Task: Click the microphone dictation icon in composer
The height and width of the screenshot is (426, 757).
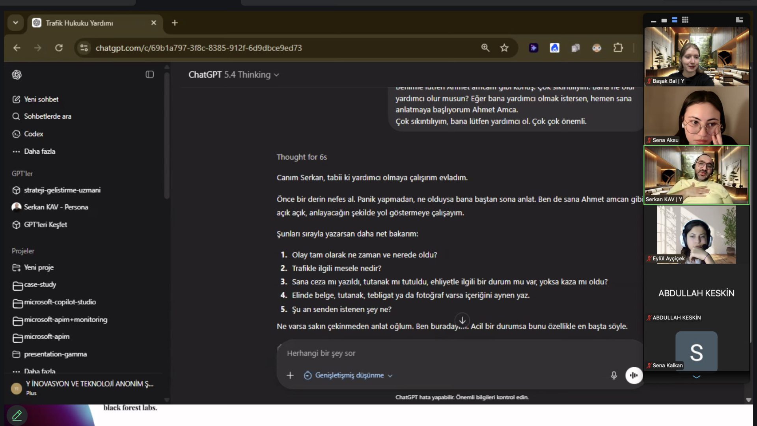Action: coord(613,375)
